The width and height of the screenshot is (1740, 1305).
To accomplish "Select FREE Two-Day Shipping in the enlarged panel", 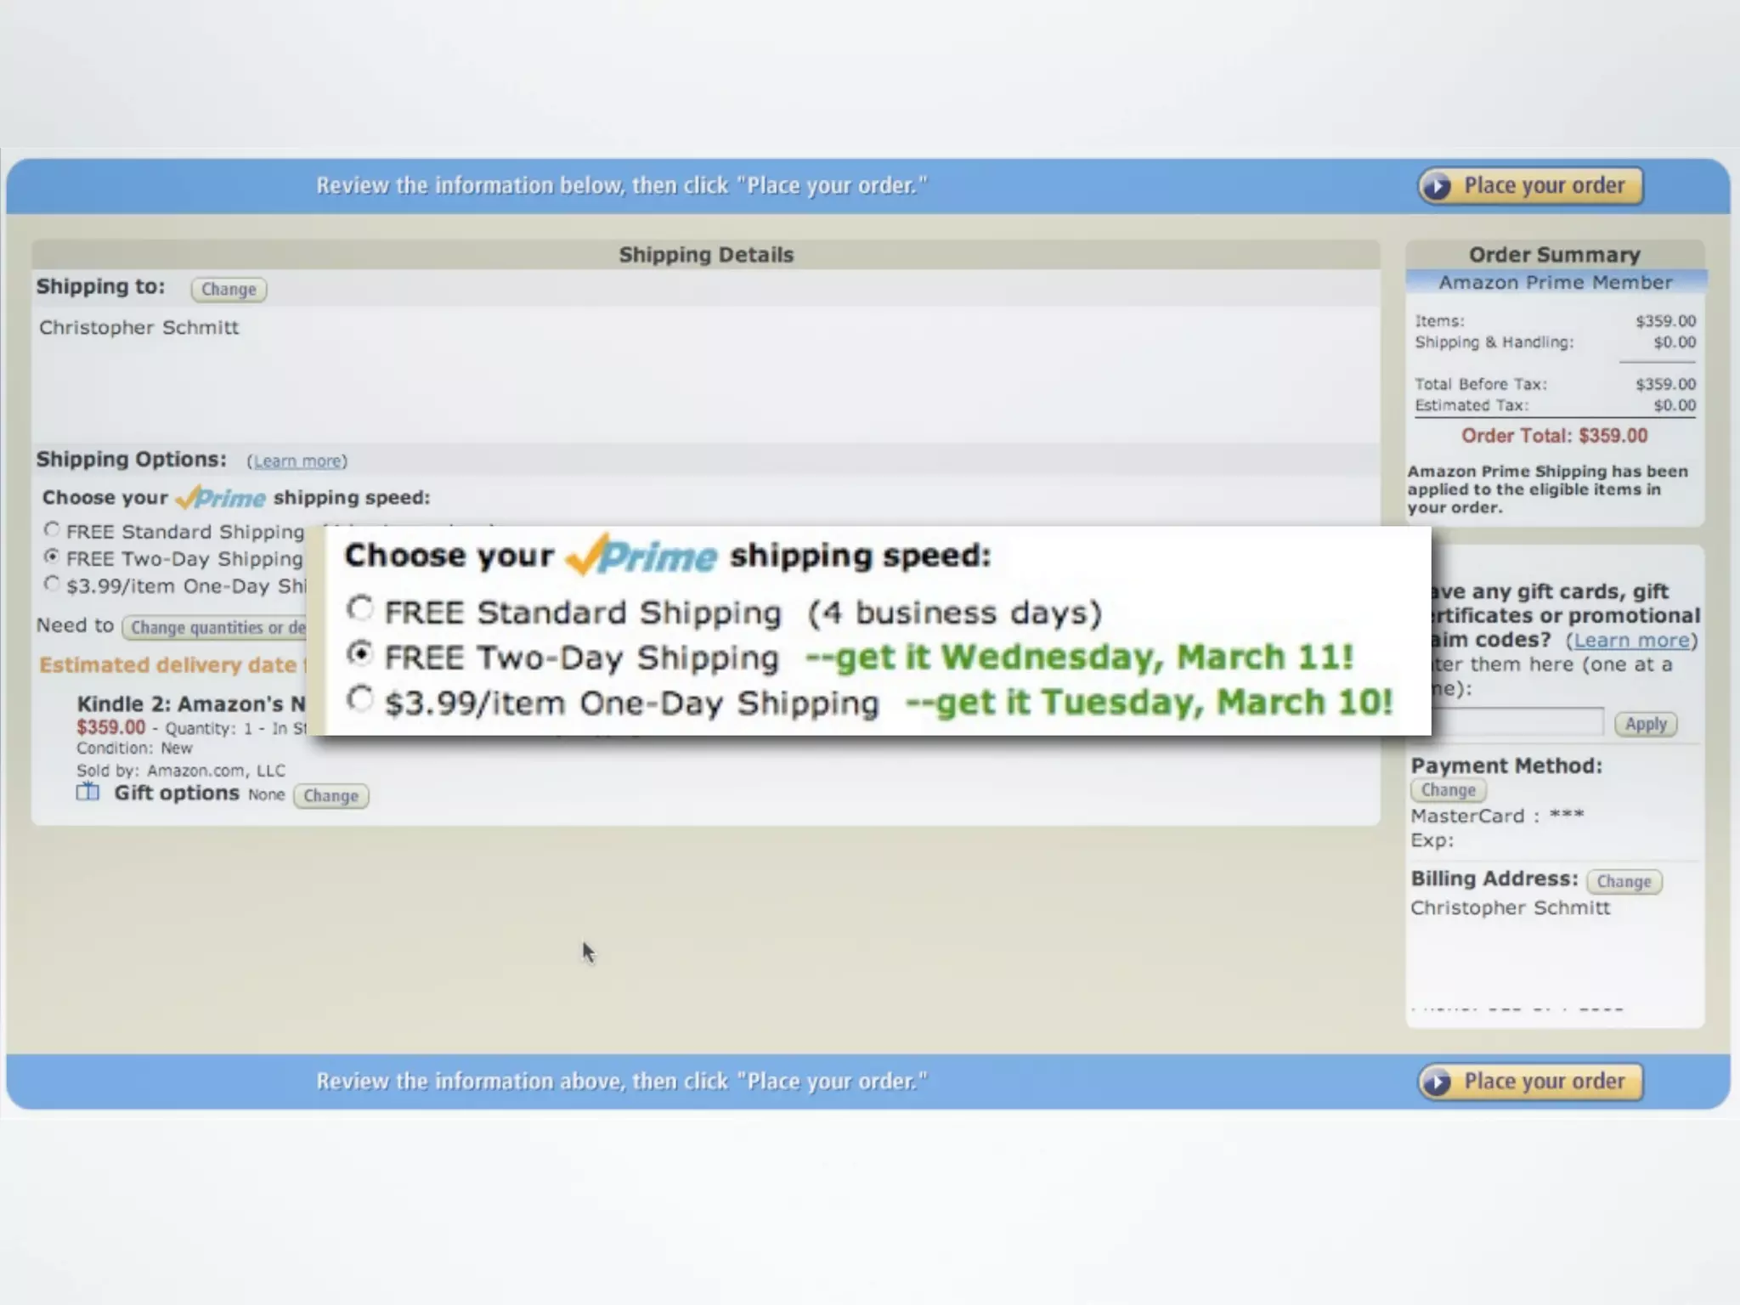I will pos(360,653).
